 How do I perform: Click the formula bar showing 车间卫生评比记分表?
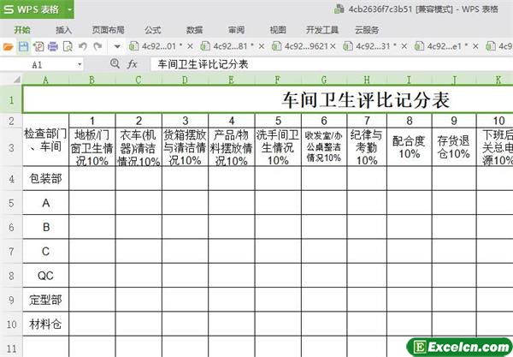pos(332,64)
